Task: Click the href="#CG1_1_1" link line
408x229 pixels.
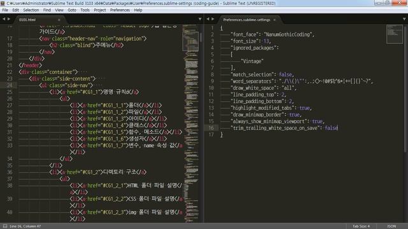Action: coord(115,105)
